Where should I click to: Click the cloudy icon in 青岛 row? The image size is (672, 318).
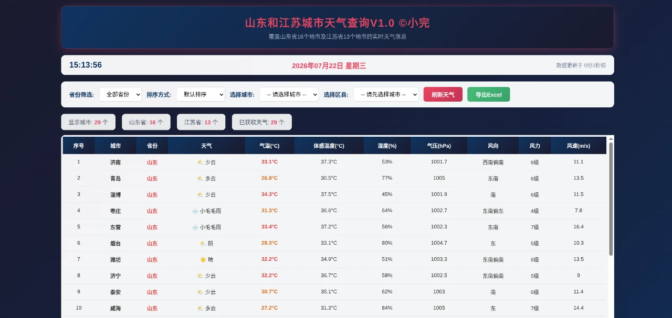pos(200,179)
